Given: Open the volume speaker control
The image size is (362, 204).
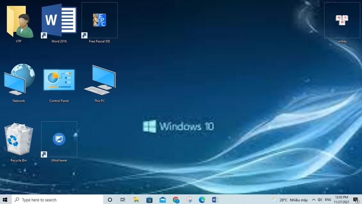Looking at the screenshot, I should pos(320,200).
